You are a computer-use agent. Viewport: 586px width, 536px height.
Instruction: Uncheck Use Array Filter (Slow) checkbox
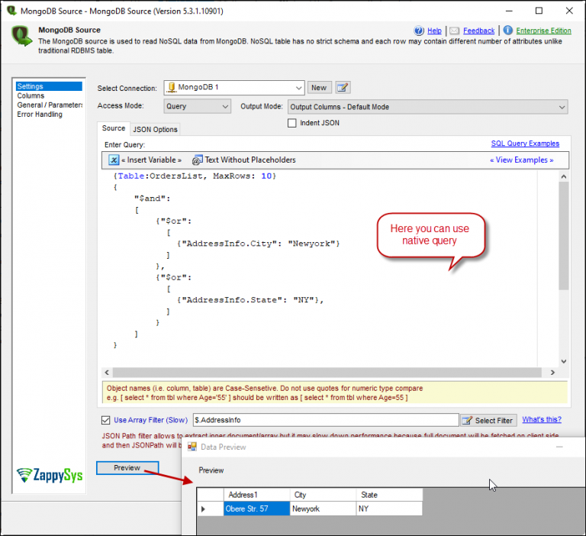click(106, 420)
